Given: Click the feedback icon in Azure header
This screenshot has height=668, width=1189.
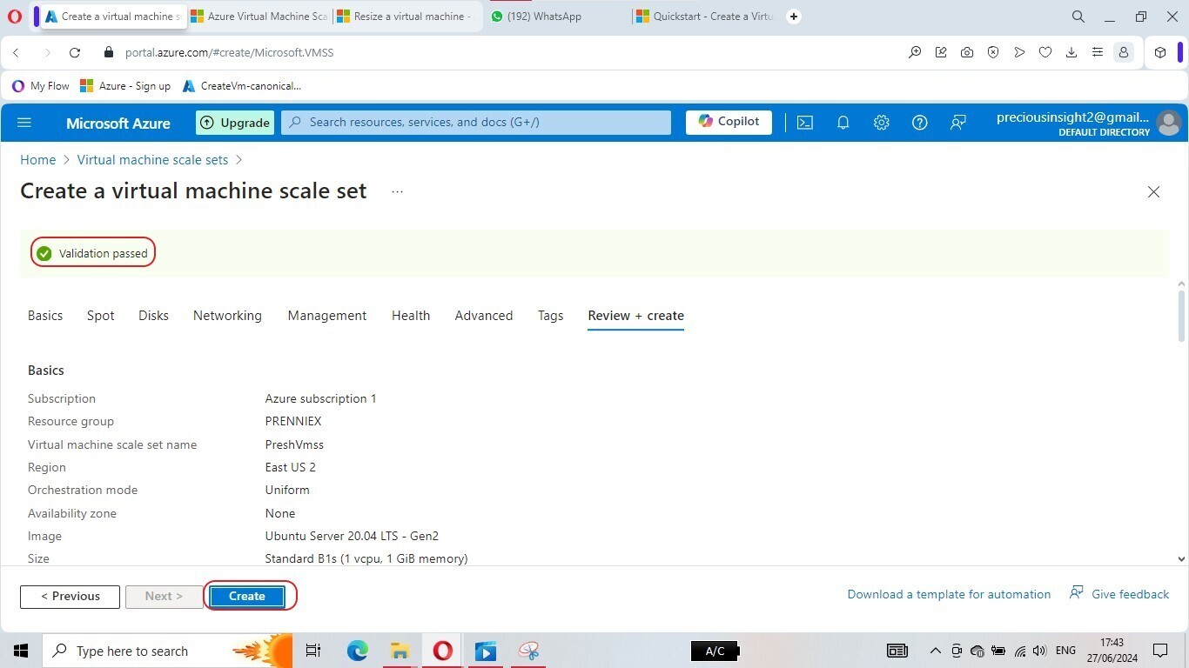Looking at the screenshot, I should tap(957, 123).
